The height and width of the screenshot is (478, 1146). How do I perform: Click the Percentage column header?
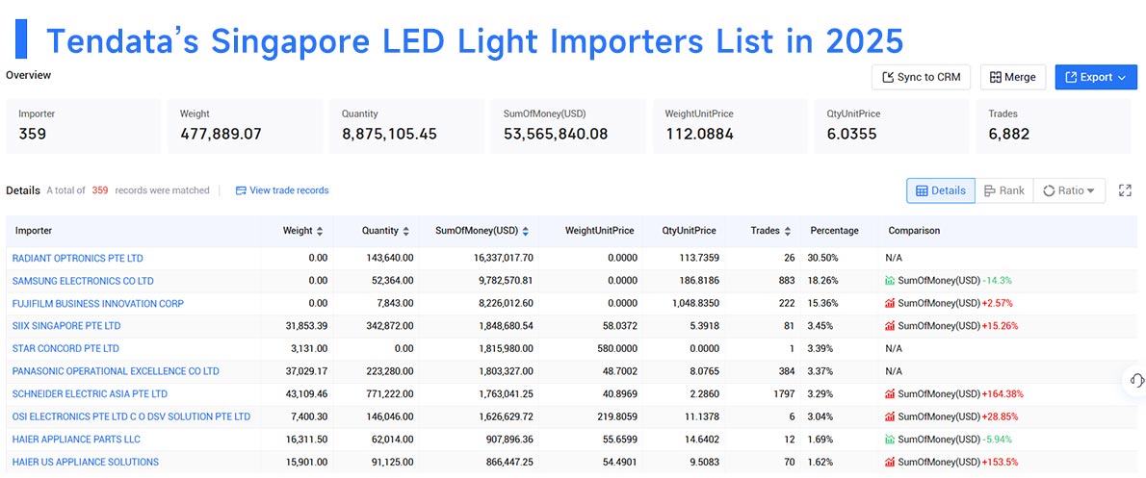(834, 231)
